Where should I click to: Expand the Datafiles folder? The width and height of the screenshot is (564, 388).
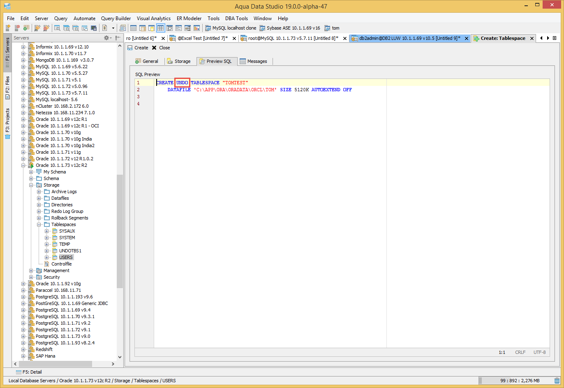coord(39,198)
